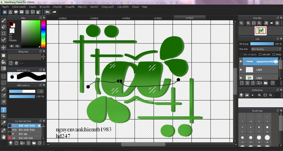
Task: Open the Chỉnh sửa(E) menu
Action: (x=19, y=7)
